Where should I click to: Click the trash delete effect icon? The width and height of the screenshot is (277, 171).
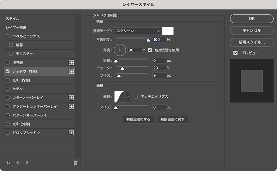pyautogui.click(x=76, y=163)
